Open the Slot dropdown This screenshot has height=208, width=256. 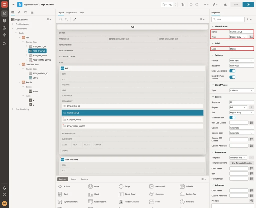(242, 112)
